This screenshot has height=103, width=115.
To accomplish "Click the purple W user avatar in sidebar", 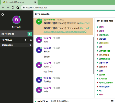I will [x=17, y=20].
